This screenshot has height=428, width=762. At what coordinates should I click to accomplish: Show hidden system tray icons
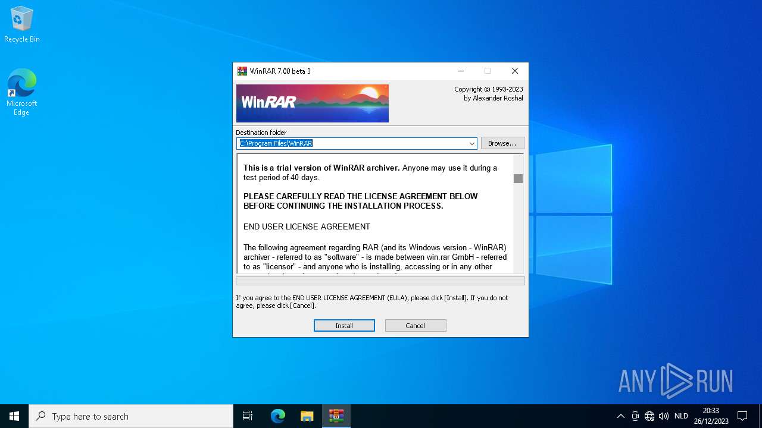tap(620, 416)
